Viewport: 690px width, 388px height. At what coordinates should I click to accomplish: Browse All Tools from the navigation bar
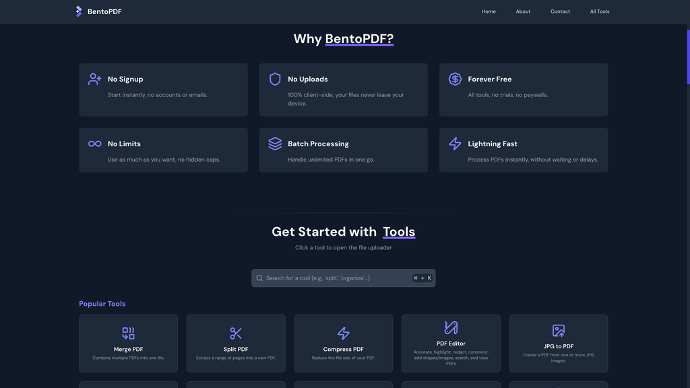599,11
